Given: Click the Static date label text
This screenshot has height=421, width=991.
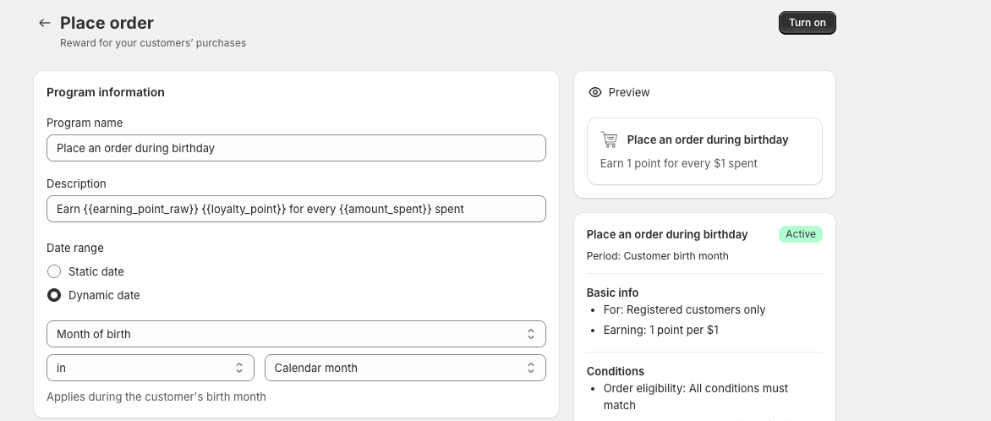Looking at the screenshot, I should [x=96, y=271].
